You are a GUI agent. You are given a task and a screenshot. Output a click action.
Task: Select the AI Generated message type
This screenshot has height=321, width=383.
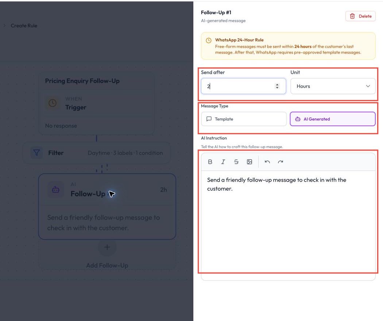coord(332,119)
